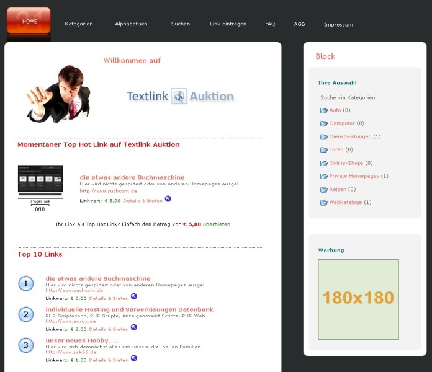
Task: Click the folder icon beside Webkataloge
Action: pyautogui.click(x=323, y=203)
